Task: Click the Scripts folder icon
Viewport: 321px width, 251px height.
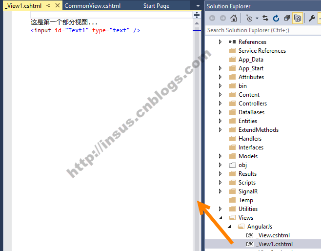Action: [x=232, y=182]
